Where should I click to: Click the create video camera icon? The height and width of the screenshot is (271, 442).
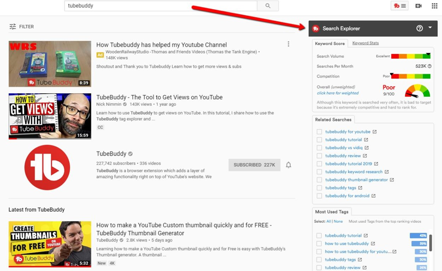[418, 6]
